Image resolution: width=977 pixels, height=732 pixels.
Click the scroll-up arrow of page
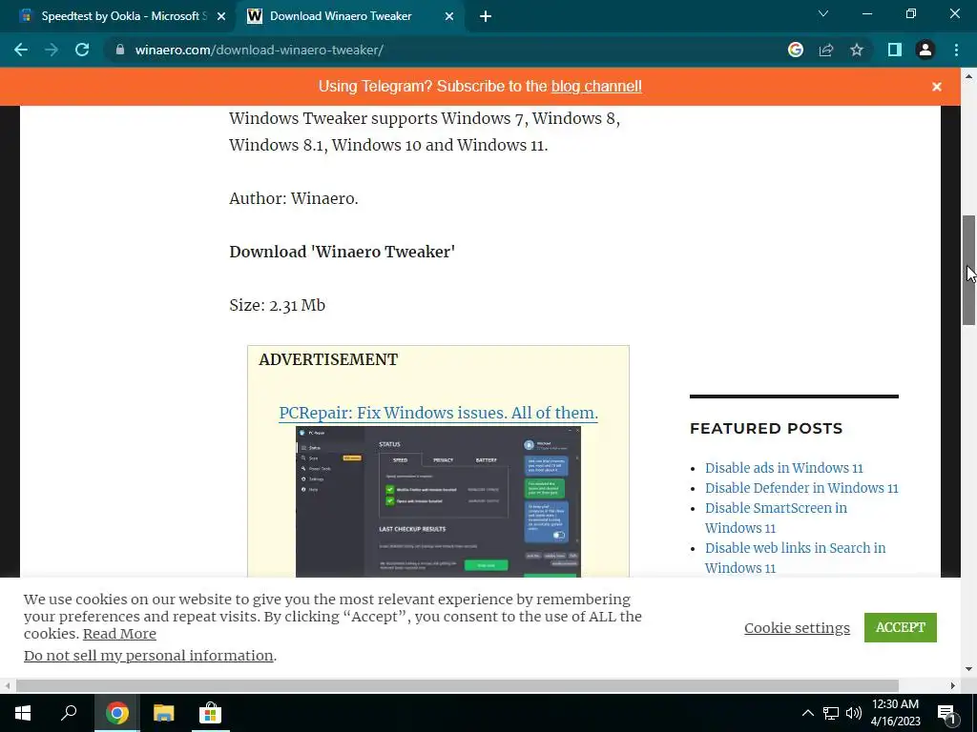click(968, 76)
